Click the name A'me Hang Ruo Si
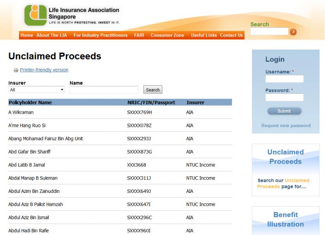 coord(27,126)
